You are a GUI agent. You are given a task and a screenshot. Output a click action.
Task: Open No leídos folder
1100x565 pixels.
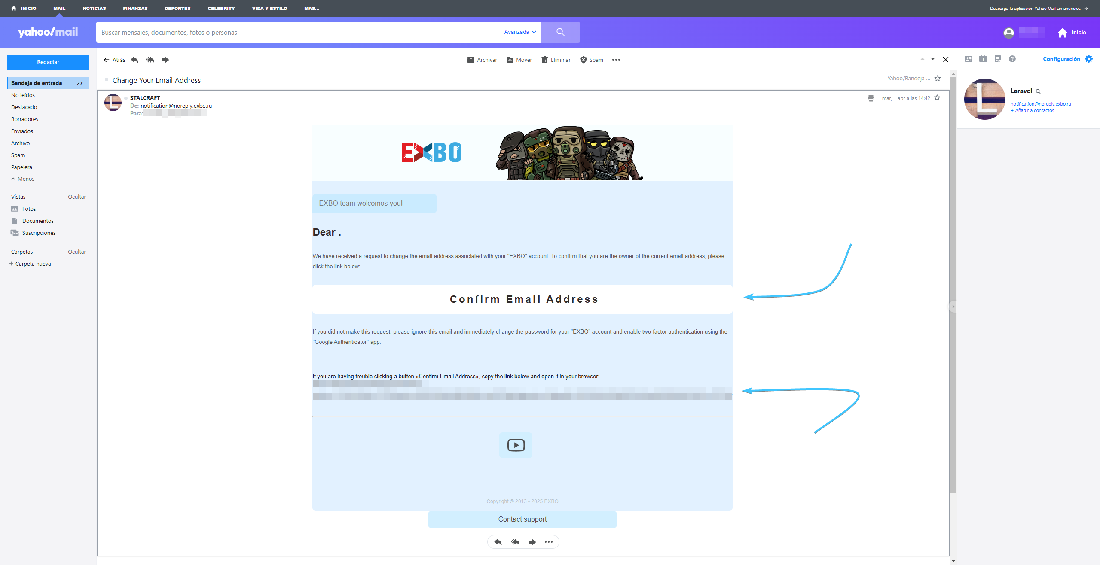pos(23,95)
